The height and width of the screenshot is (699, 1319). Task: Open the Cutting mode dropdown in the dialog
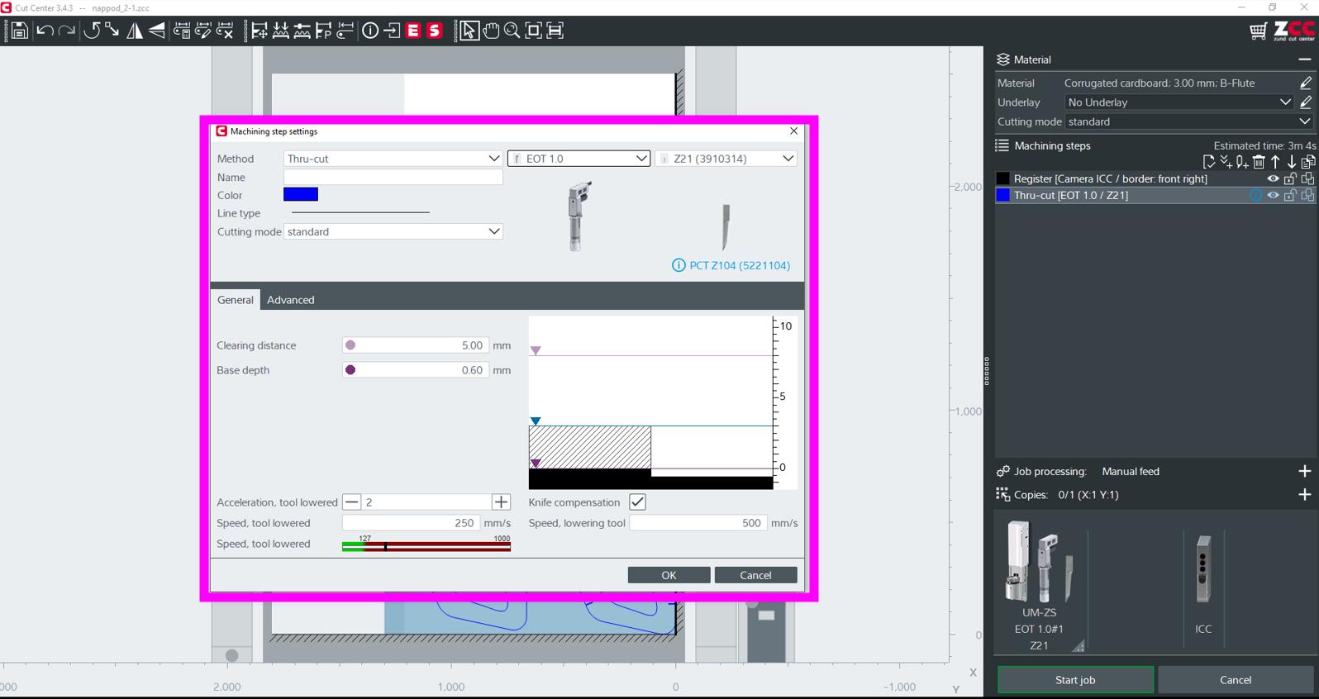pyautogui.click(x=393, y=231)
